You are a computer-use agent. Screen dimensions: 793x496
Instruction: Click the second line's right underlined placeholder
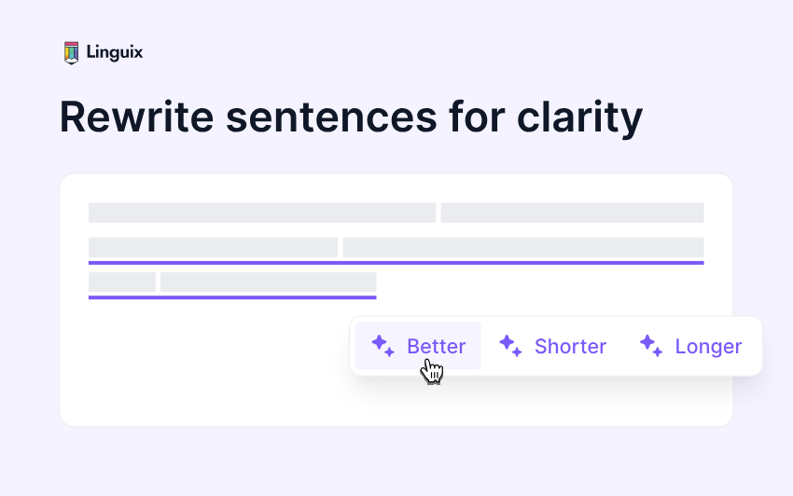pyautogui.click(x=522, y=247)
